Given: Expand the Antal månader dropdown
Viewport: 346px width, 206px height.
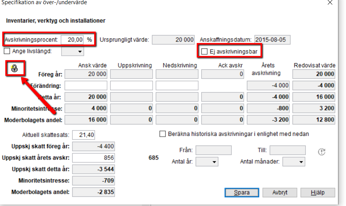Looking at the screenshot, I should 294,162.
